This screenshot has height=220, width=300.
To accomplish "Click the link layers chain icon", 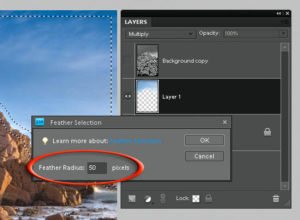I will click(x=163, y=199).
